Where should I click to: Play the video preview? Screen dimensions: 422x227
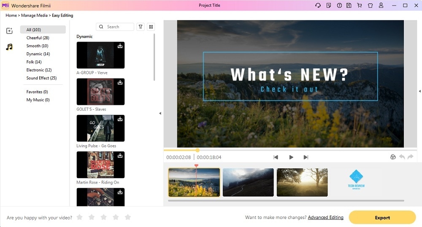(x=291, y=157)
